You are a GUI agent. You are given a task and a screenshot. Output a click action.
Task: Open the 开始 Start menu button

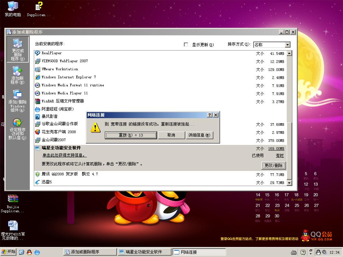[x=9, y=252]
